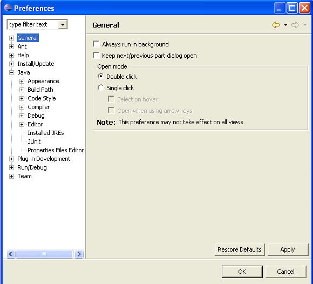Expand the Code Style node
Image resolution: width=313 pixels, height=284 pixels.
point(22,98)
